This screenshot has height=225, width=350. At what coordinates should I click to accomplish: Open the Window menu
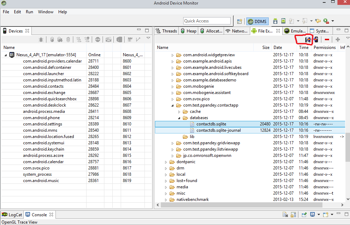46,12
